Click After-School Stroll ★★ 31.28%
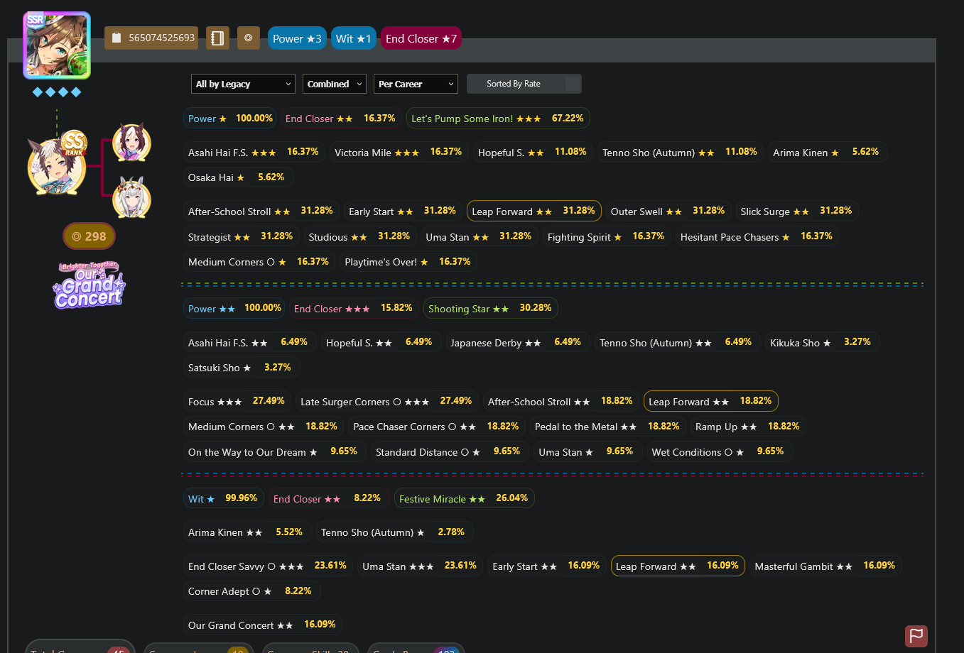964x653 pixels. (261, 211)
